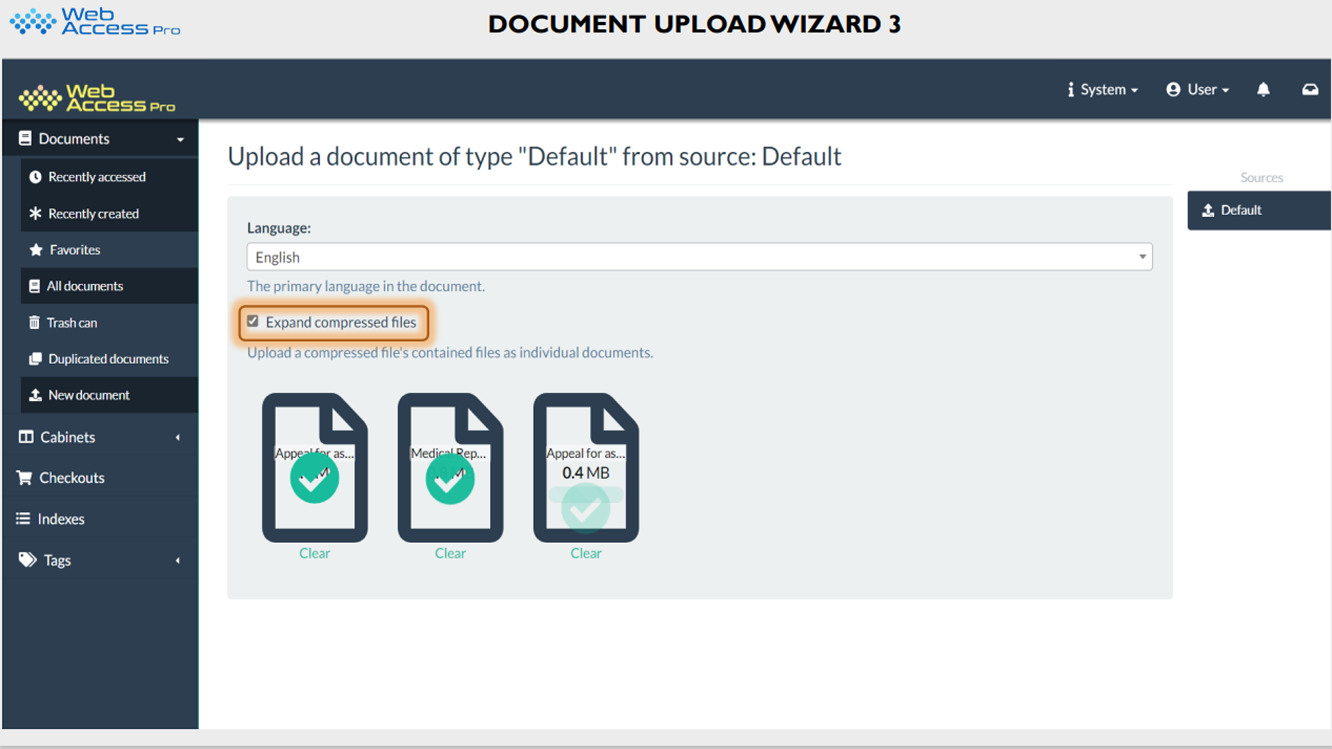Viewport: 1332px width, 749px height.
Task: Open the Language English dropdown
Action: tap(699, 257)
